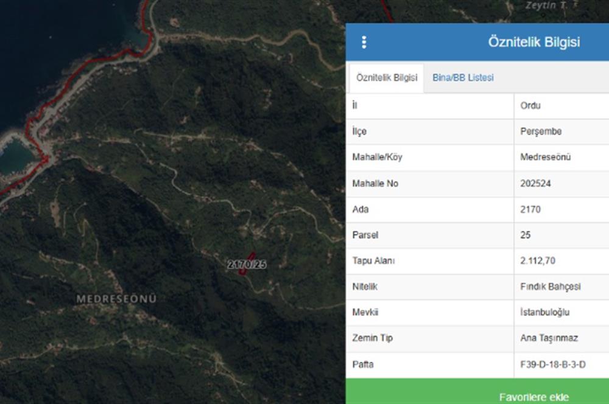Viewport: 609px width, 404px height.
Task: Select the Öznitelik Bilgisi tab
Action: pyautogui.click(x=387, y=78)
